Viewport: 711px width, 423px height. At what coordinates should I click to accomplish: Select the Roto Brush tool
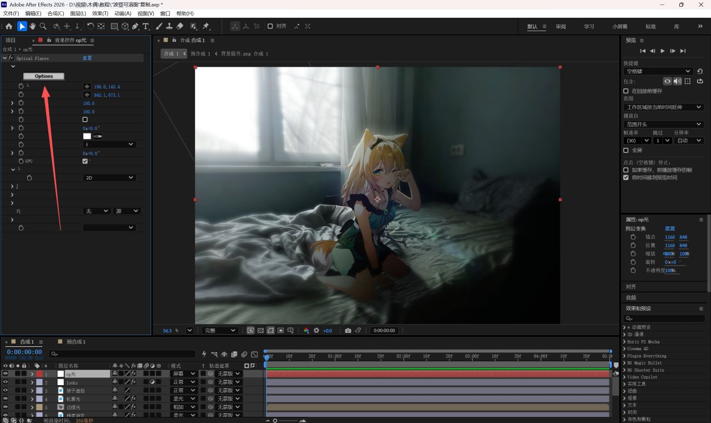(x=193, y=26)
